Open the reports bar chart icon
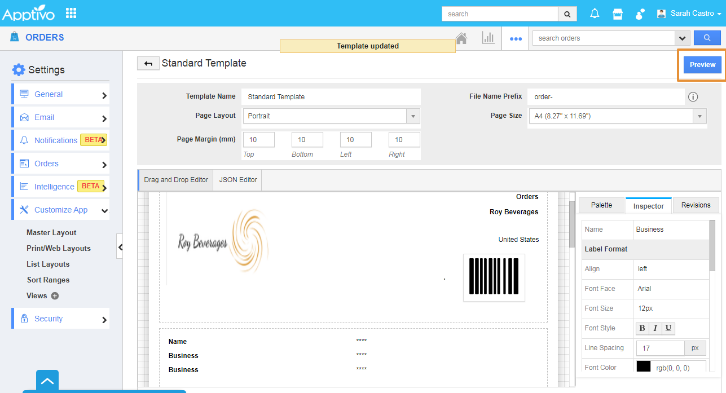 488,38
